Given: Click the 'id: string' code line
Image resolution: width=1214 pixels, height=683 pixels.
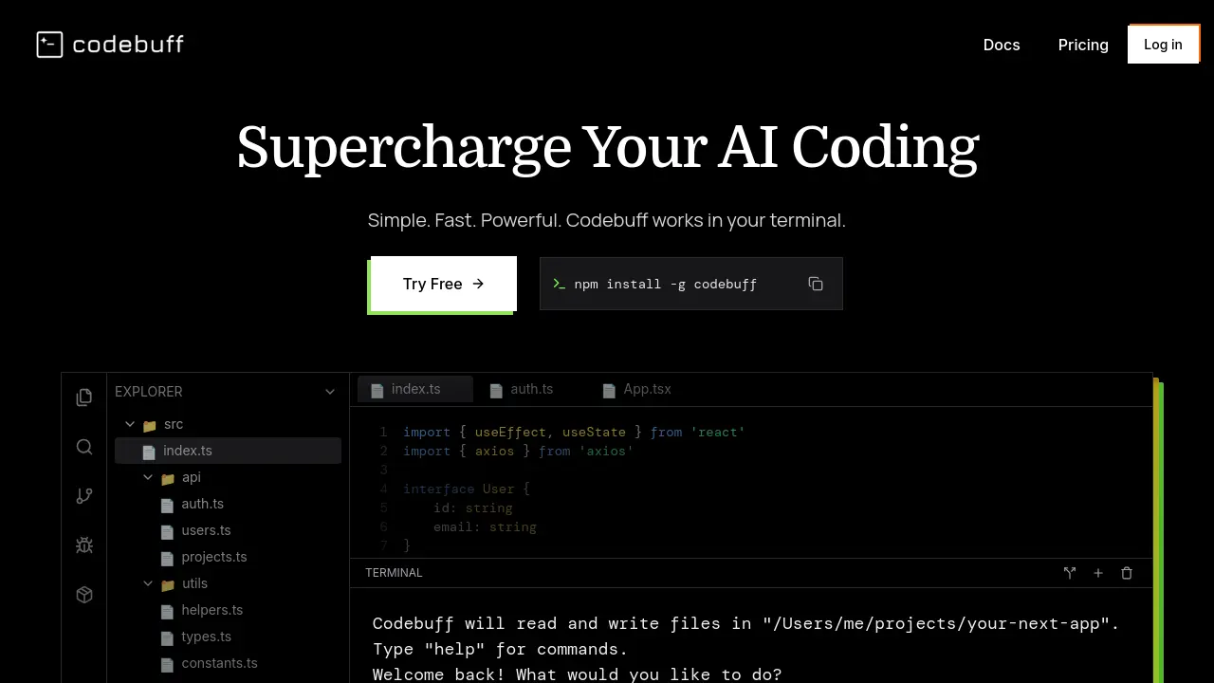Looking at the screenshot, I should [473, 508].
